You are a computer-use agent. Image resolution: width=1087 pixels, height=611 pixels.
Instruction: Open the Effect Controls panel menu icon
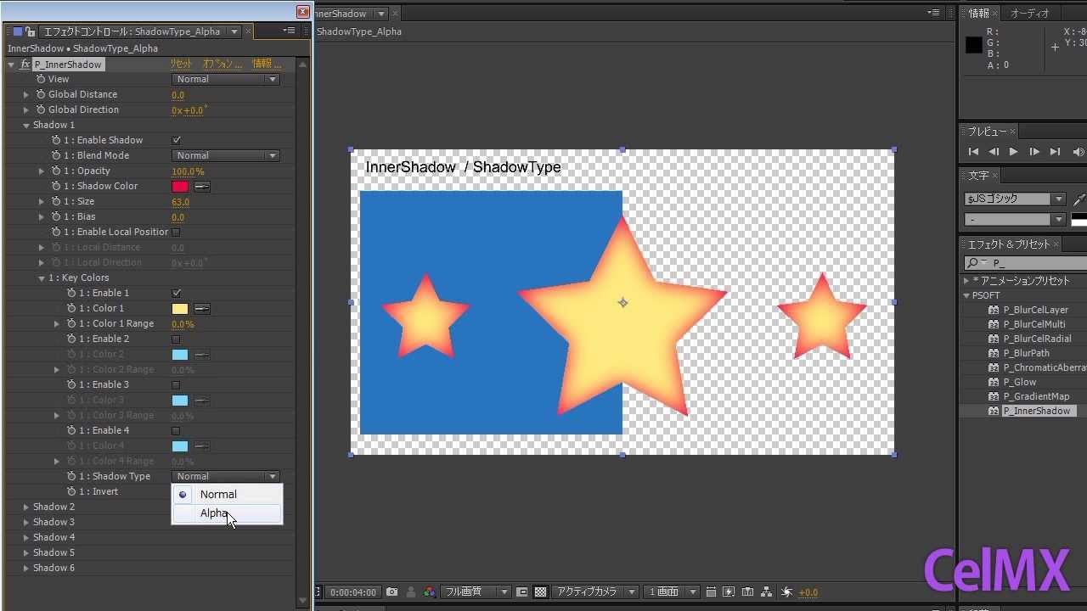[289, 31]
